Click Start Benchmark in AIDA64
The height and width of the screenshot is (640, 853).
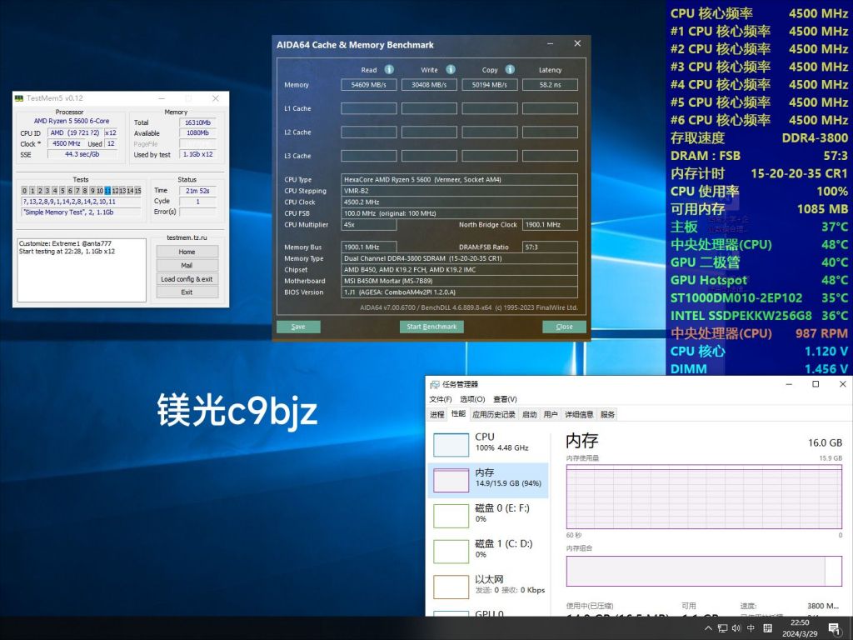[431, 327]
